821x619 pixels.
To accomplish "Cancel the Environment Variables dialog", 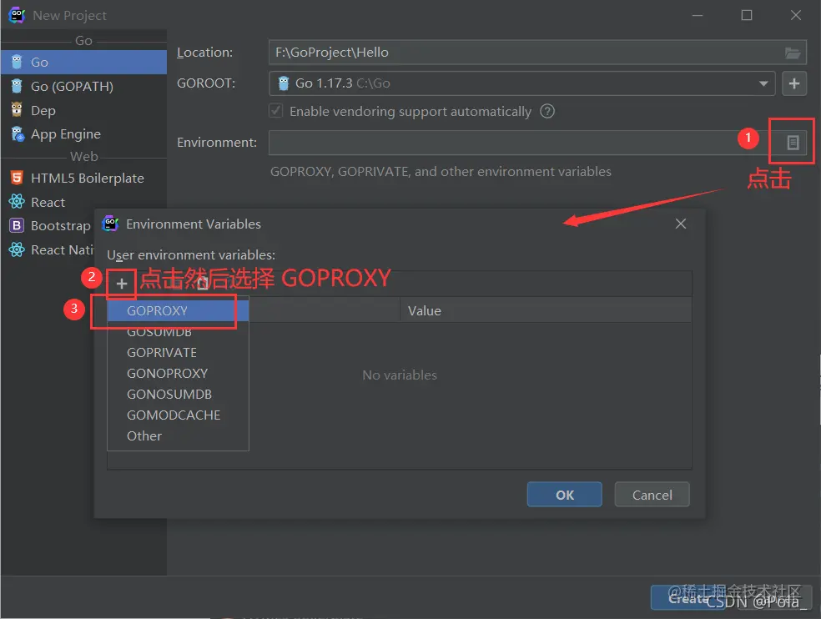I will [652, 495].
